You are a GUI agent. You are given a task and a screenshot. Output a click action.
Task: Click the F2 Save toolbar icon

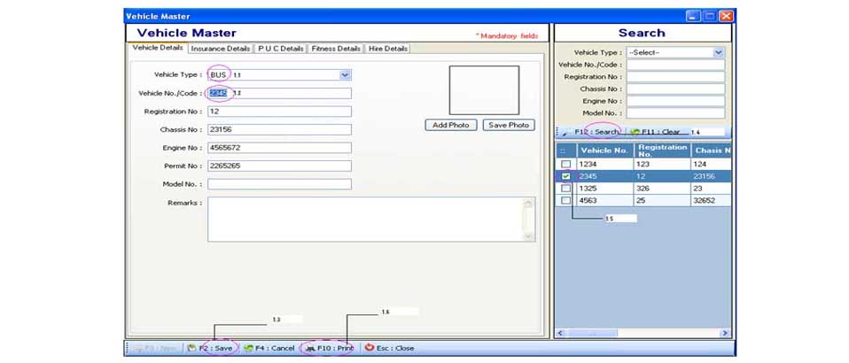[192, 349]
